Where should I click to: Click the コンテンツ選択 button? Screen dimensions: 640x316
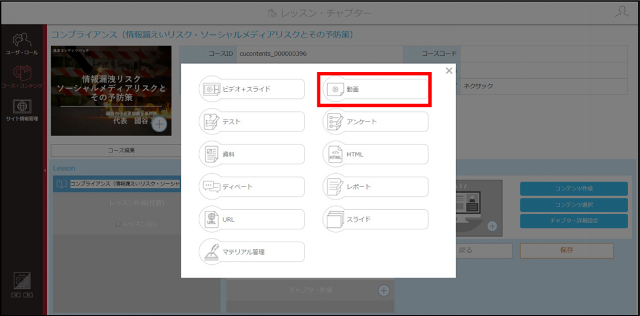pos(574,205)
